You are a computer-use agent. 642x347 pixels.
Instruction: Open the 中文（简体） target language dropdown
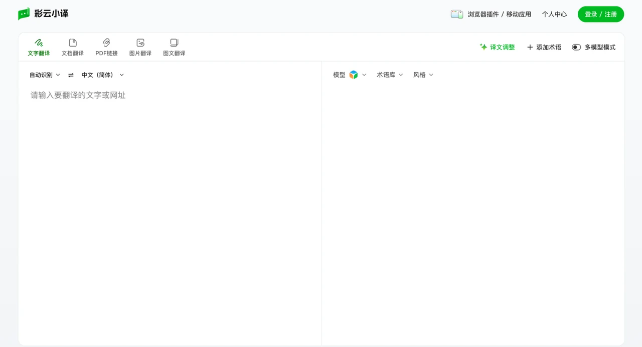click(103, 75)
